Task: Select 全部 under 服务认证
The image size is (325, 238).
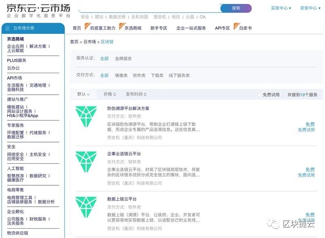Action: pos(104,58)
